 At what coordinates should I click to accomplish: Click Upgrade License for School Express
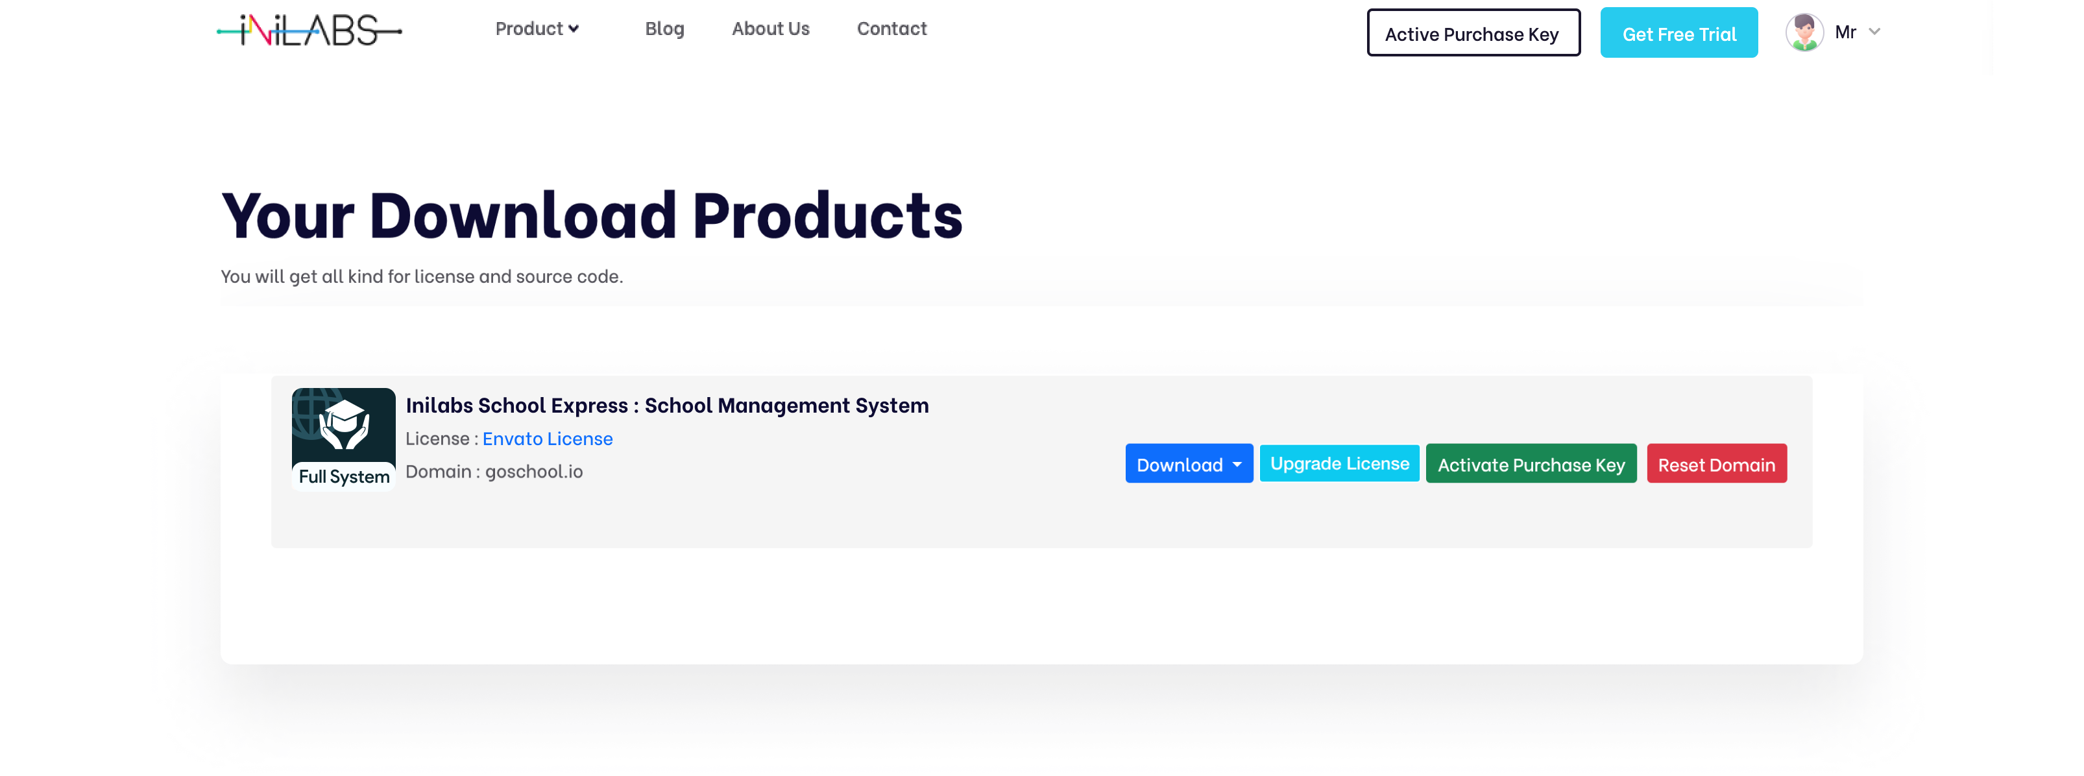1340,463
